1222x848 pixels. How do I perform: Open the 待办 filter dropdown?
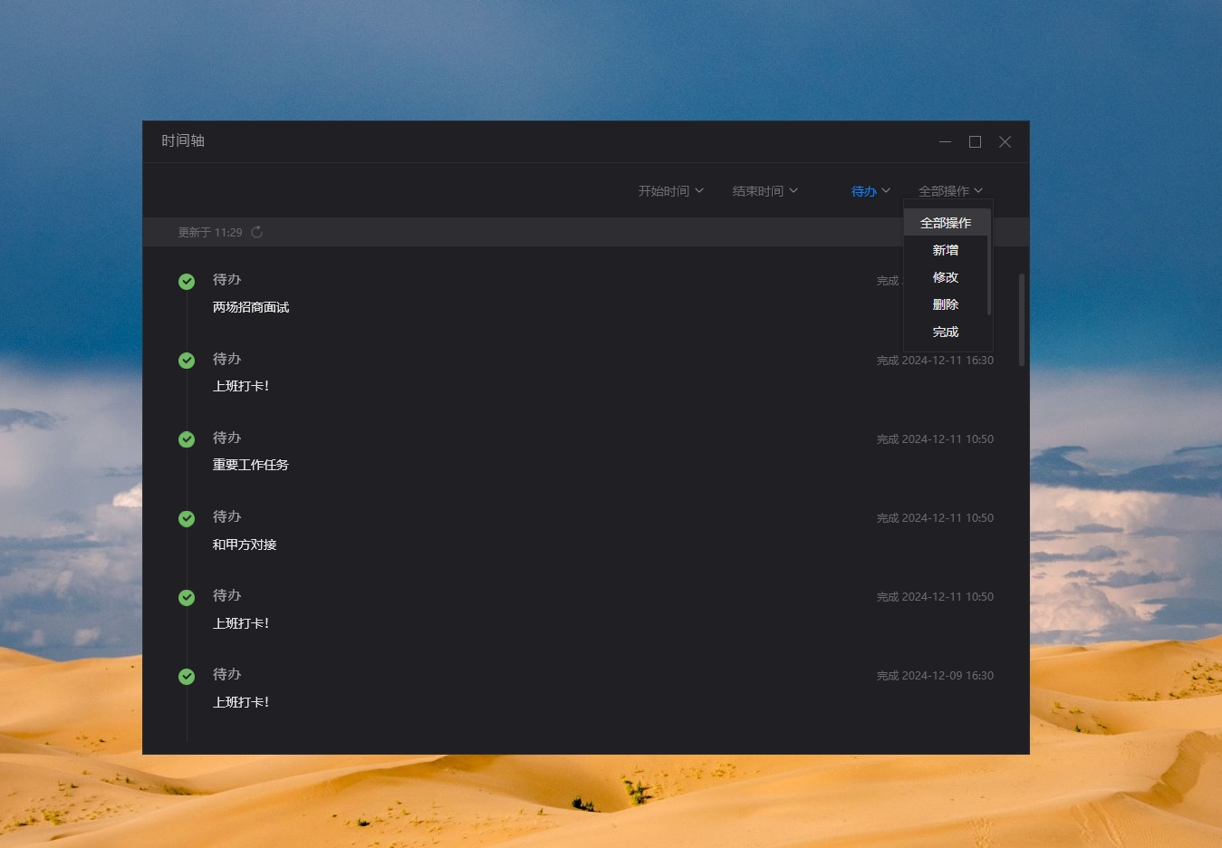coord(871,191)
